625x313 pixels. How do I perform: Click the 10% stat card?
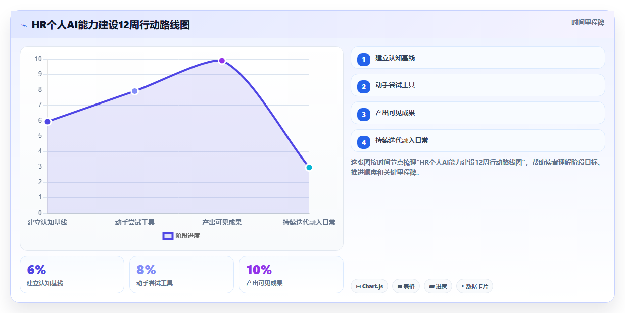tap(291, 275)
